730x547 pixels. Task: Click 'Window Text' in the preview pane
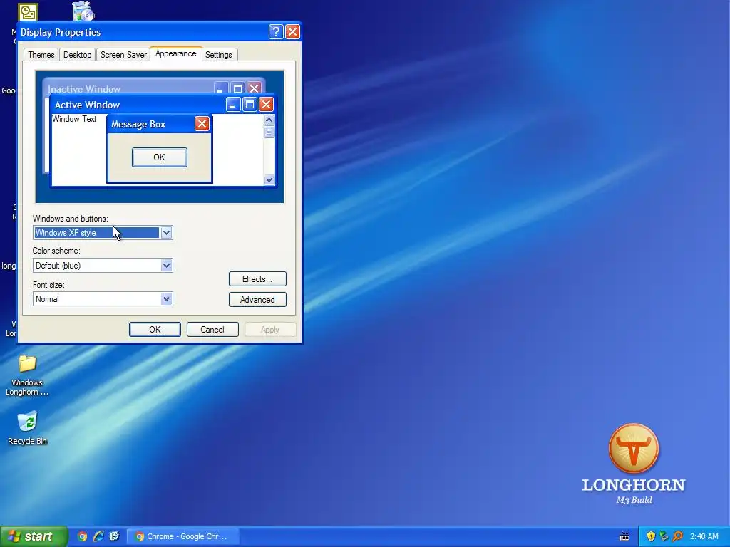coord(74,119)
